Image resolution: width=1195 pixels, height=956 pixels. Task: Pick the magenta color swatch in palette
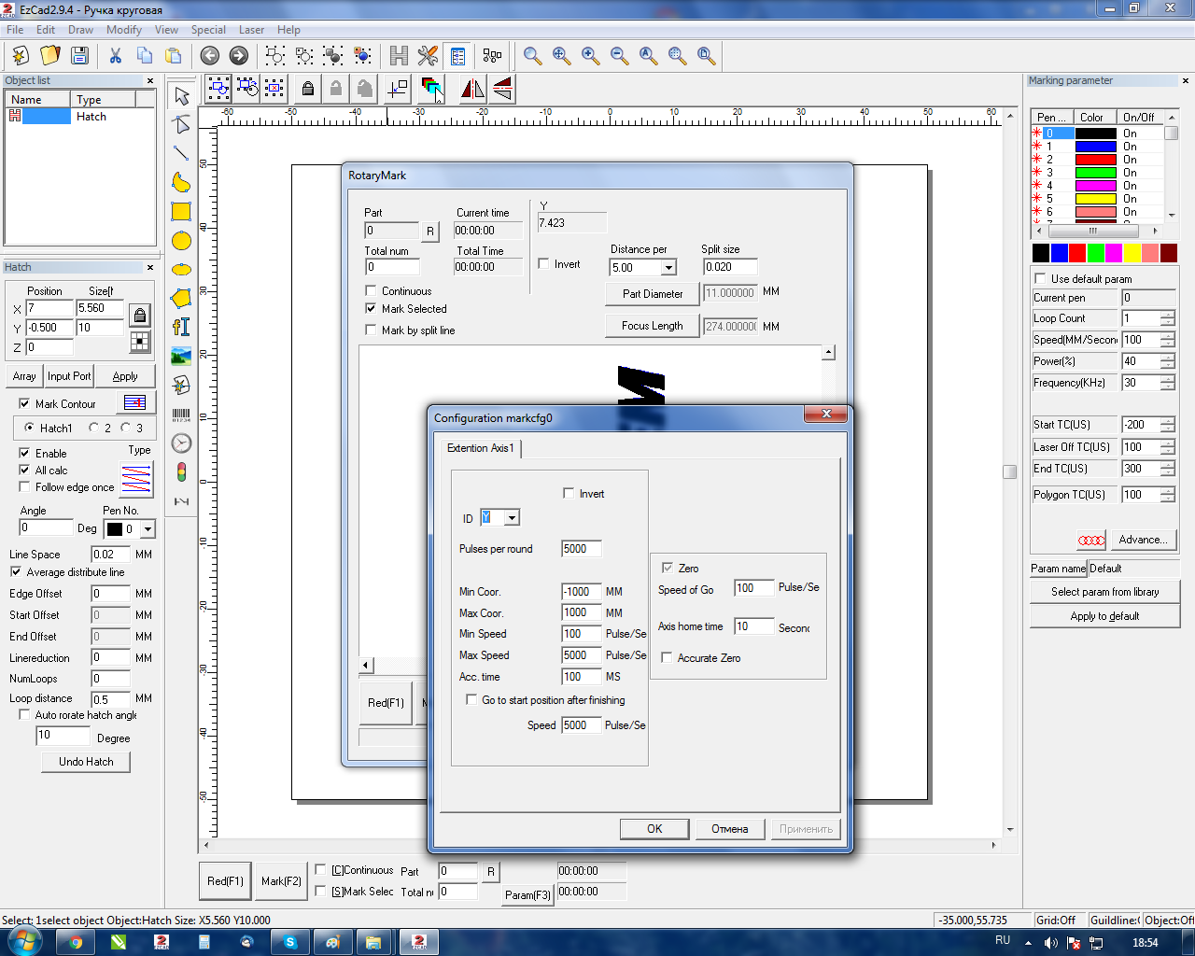click(x=1114, y=253)
